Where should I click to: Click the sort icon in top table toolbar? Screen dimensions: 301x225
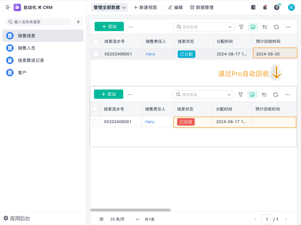coord(264,27)
